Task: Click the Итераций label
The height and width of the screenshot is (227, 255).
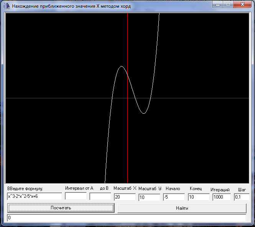Action: tap(220, 190)
